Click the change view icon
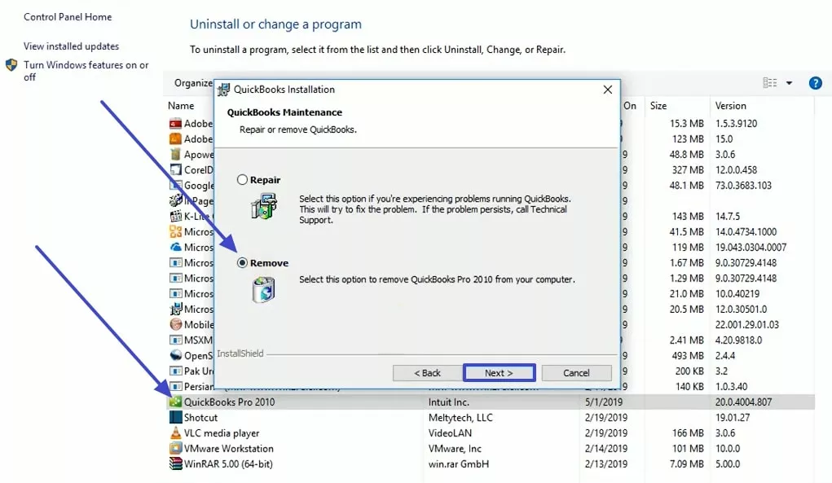Image resolution: width=832 pixels, height=483 pixels. (x=769, y=82)
